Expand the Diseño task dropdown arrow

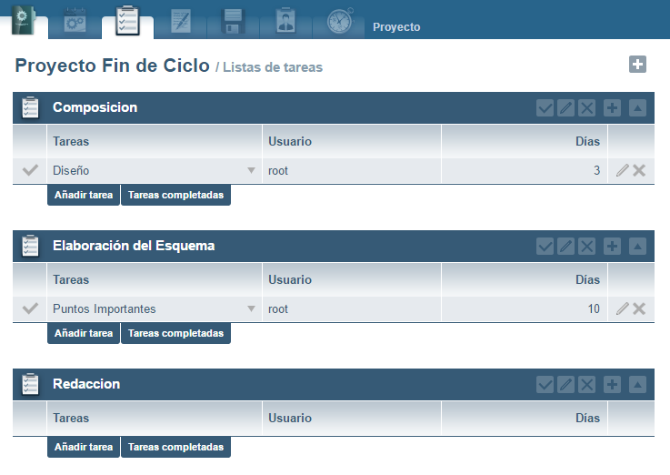[251, 171]
